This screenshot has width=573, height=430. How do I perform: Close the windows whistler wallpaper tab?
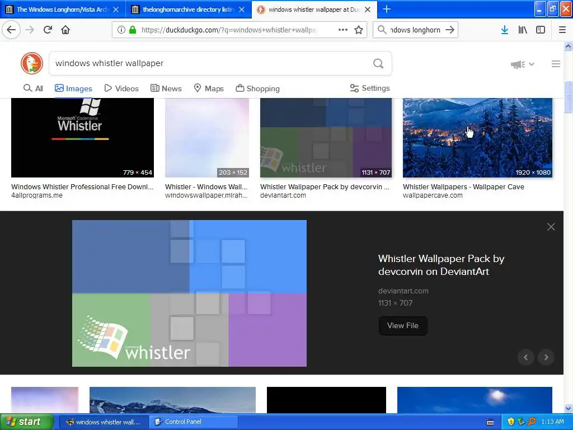click(x=368, y=10)
